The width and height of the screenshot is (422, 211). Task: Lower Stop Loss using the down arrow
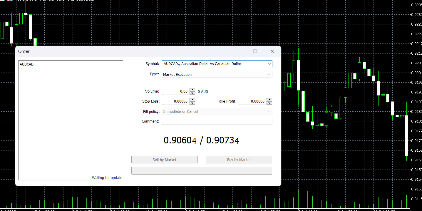pos(192,103)
